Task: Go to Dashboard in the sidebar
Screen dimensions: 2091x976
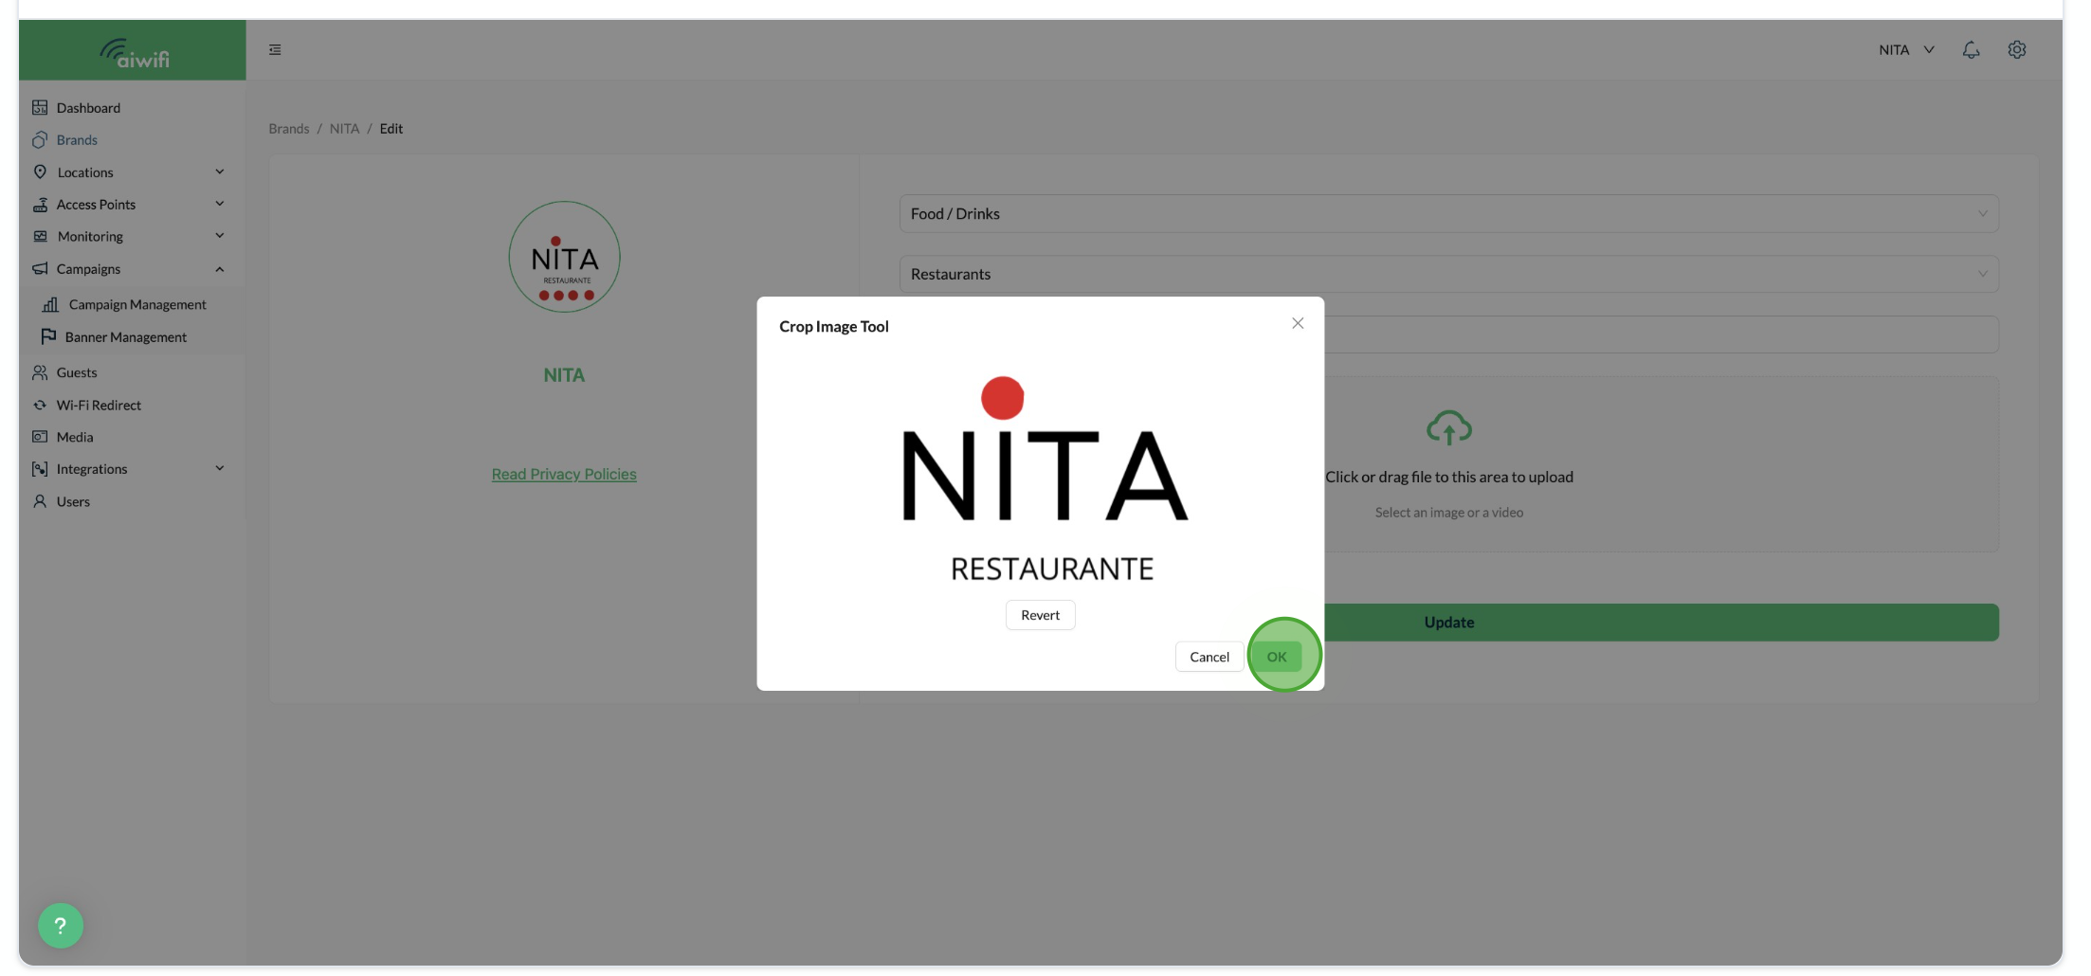Action: coord(88,108)
